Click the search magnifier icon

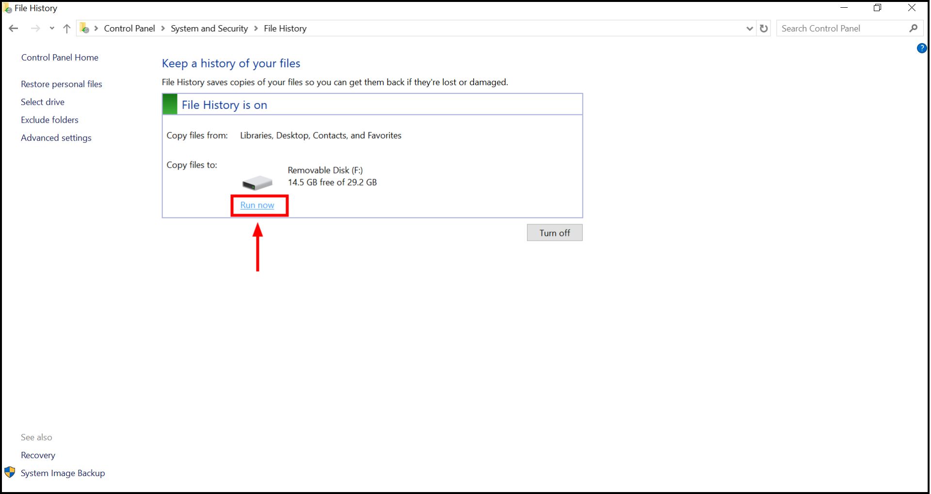[914, 28]
